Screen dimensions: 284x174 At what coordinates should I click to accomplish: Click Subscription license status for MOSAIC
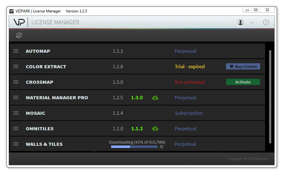coord(188,113)
